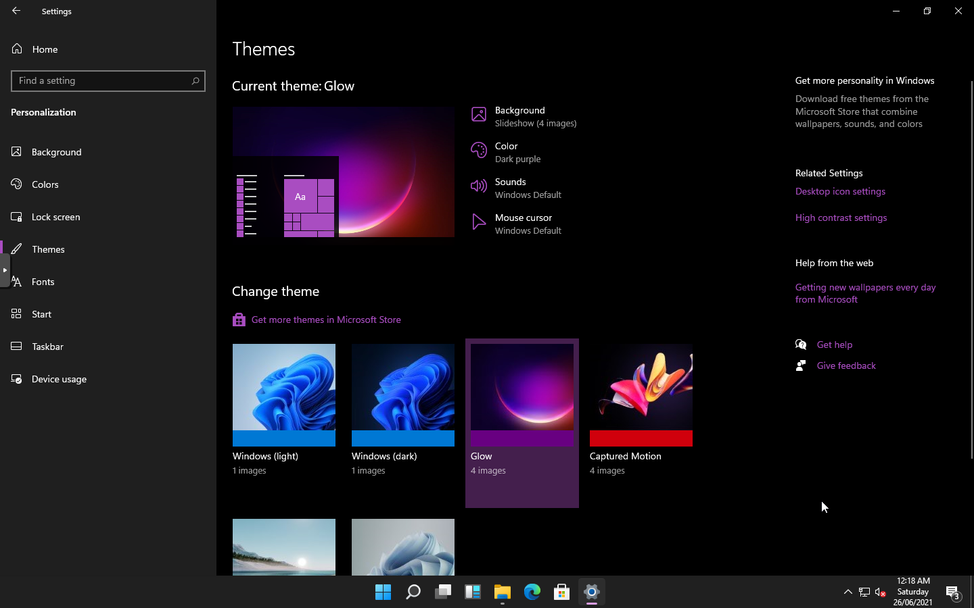The height and width of the screenshot is (608, 974).
Task: Click the Background picture icon under current theme
Action: click(x=479, y=115)
